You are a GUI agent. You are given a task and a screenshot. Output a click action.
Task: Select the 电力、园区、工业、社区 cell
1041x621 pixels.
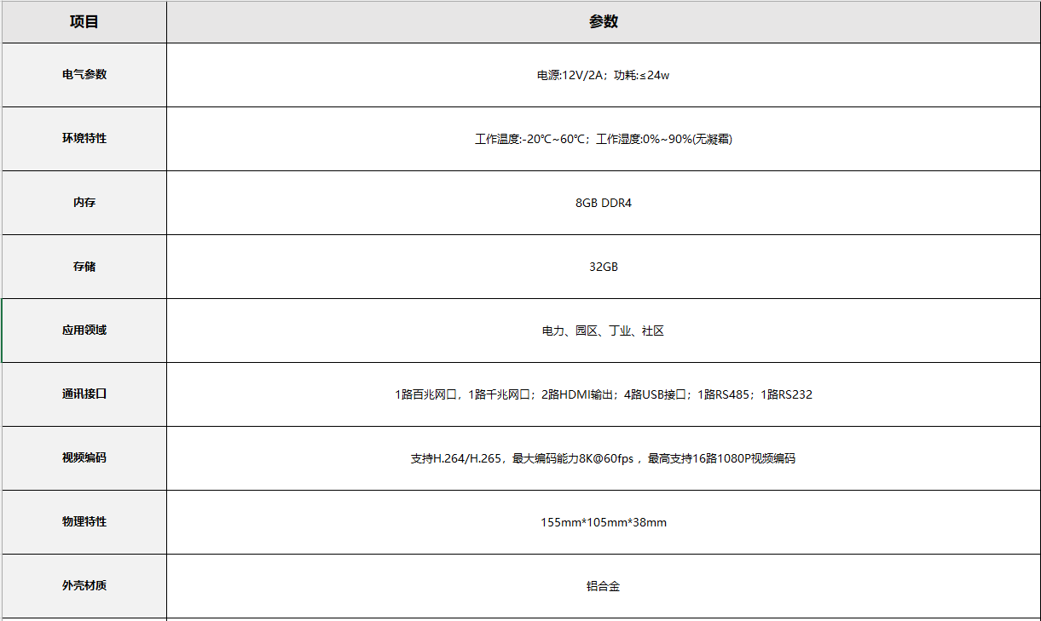pos(603,331)
